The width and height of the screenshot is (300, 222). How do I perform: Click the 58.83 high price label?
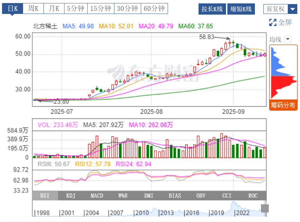click(206, 37)
